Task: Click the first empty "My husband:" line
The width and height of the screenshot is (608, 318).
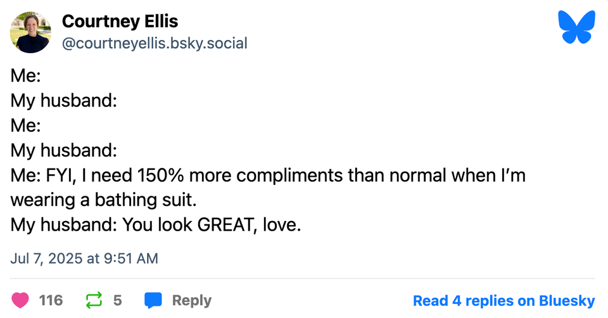Action: [63, 101]
